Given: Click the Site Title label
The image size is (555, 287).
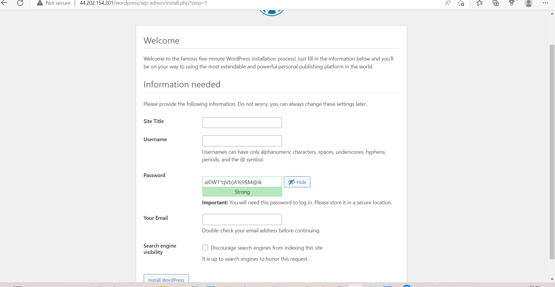Looking at the screenshot, I should point(154,121).
